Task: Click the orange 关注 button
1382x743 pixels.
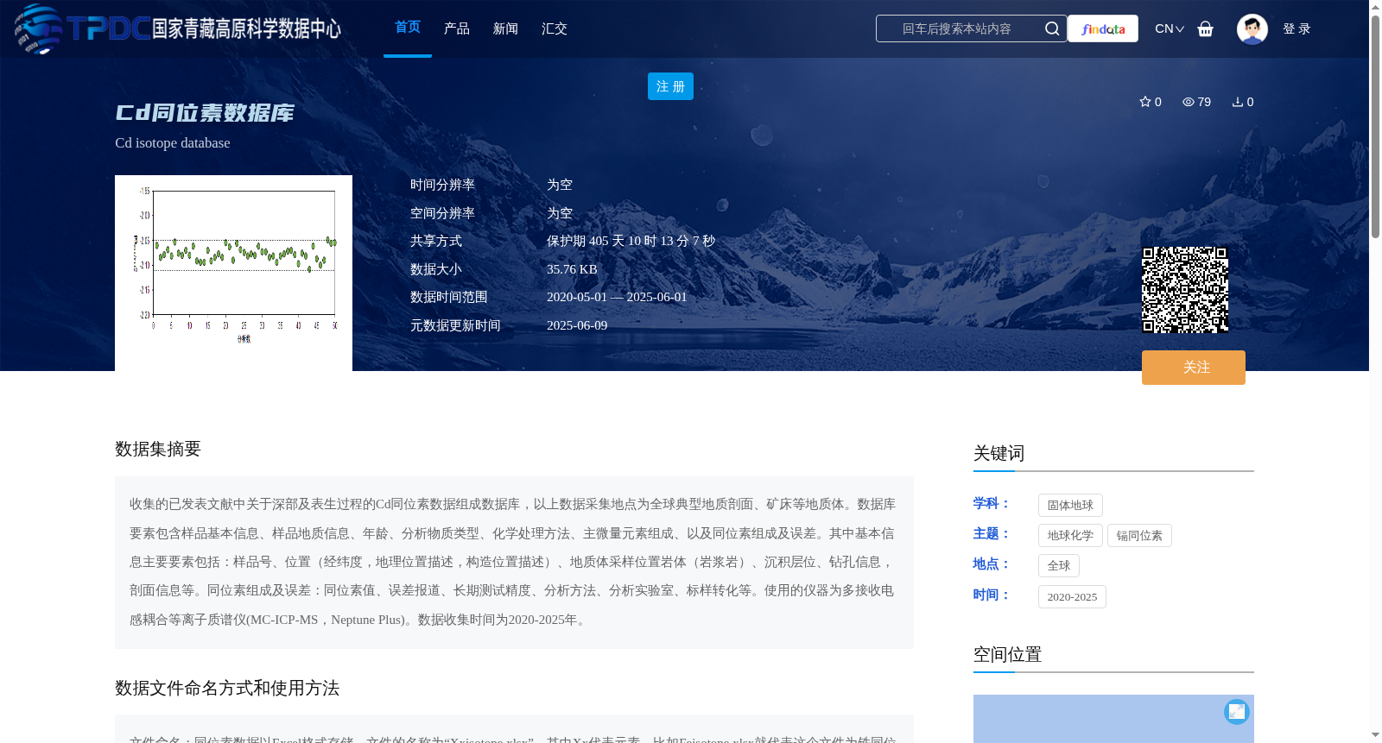Action: (x=1194, y=368)
